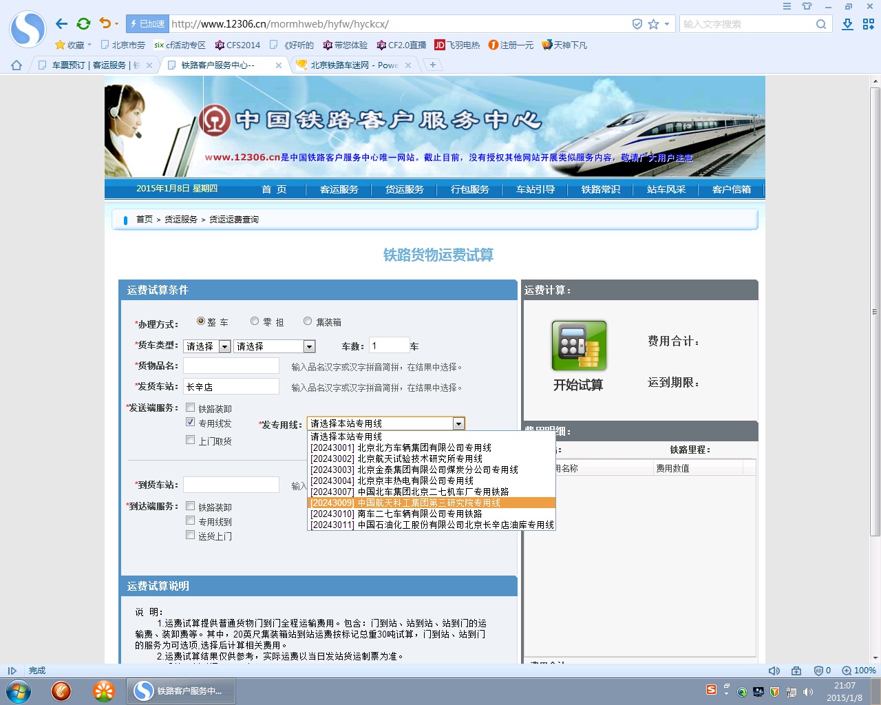881x705 pixels.
Task: Choose [20243001] 北京北方车辆集团有限公司专用线
Action: [432, 448]
